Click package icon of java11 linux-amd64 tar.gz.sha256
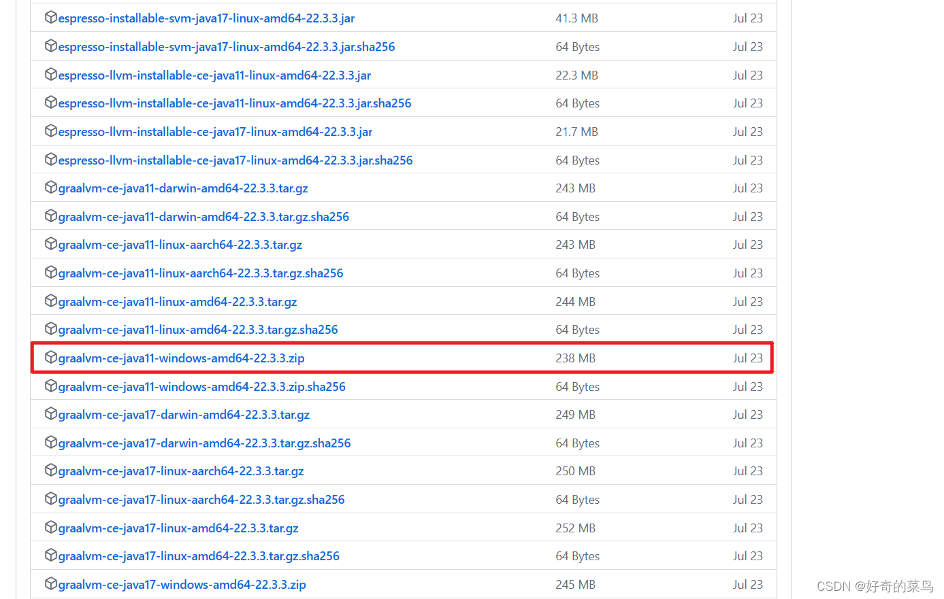 [50, 328]
